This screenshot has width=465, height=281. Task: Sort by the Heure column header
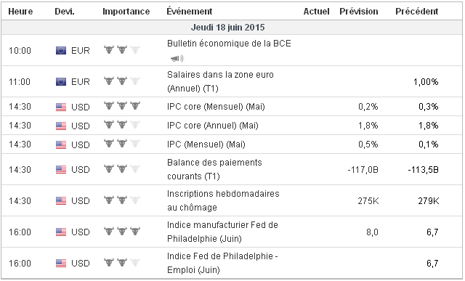point(20,12)
